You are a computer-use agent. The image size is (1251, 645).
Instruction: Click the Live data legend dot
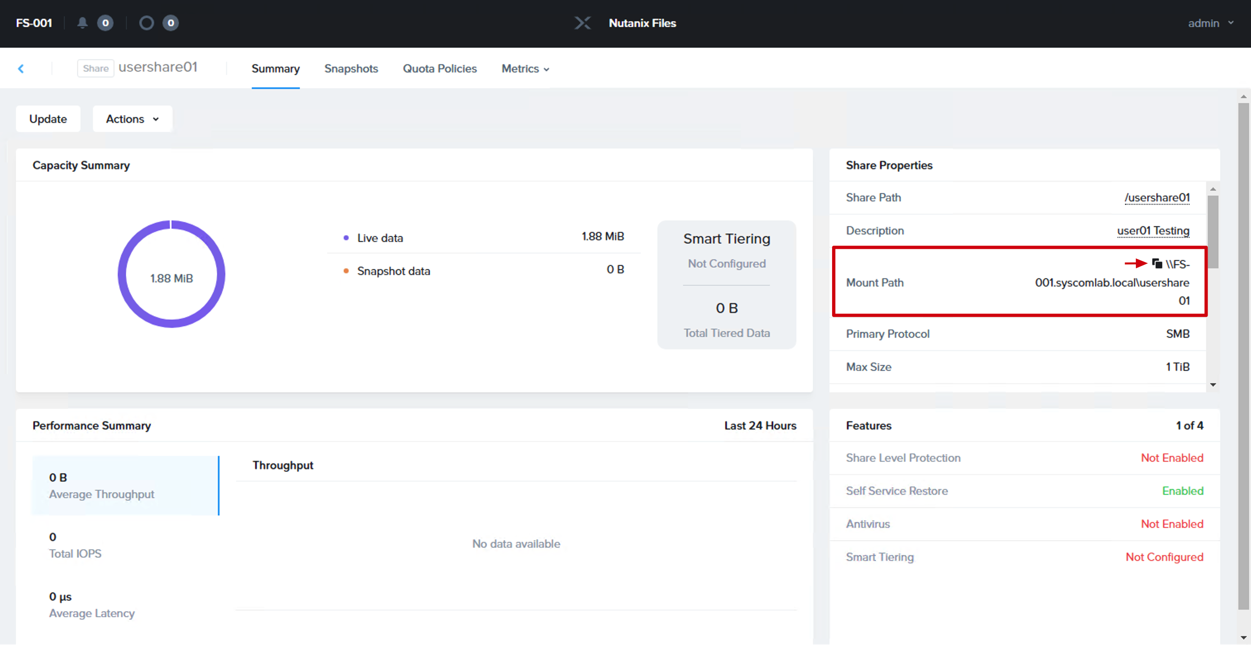346,238
